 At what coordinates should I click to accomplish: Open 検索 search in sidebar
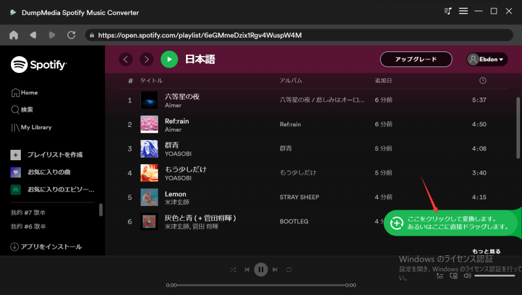[22, 109]
